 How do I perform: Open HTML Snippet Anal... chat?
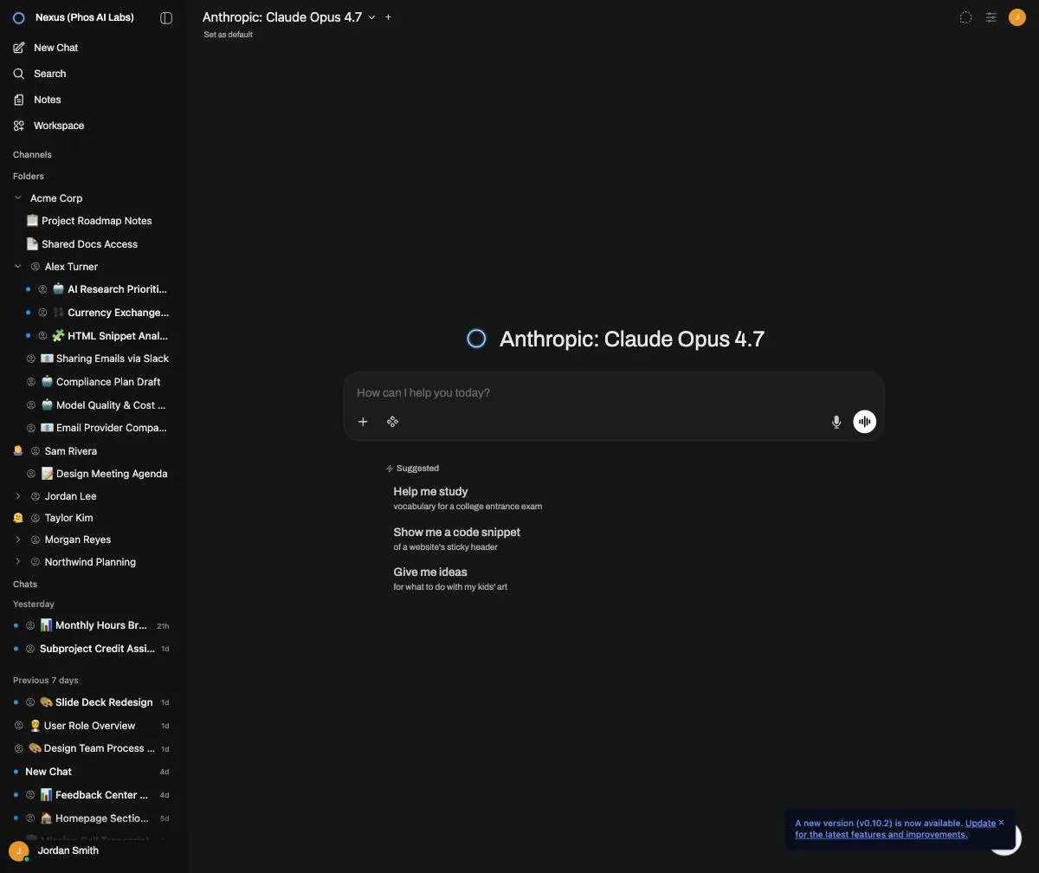[x=100, y=336]
